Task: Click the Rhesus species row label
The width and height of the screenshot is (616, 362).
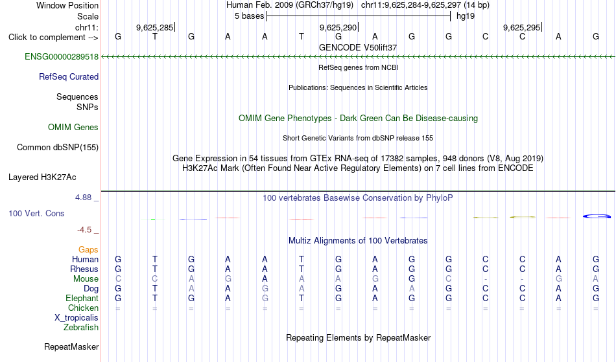Action: (x=84, y=269)
